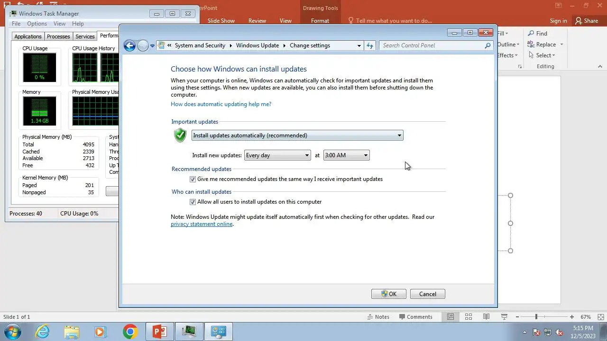Click the Share button in PowerPoint

click(x=587, y=21)
